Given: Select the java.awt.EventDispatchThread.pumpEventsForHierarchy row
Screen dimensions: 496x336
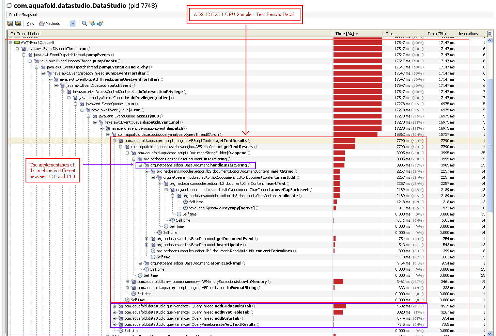Looking at the screenshot, I should [x=247, y=67].
